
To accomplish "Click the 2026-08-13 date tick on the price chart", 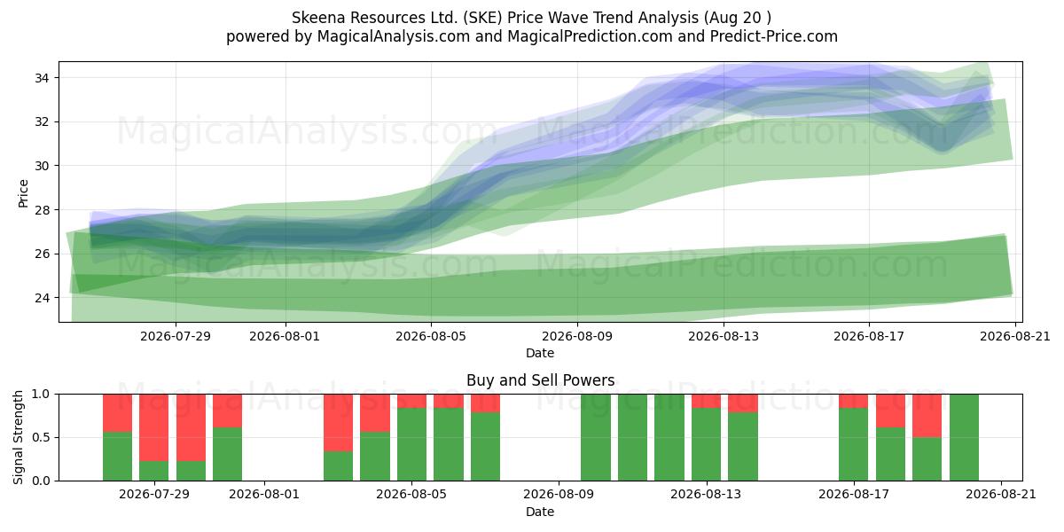I will (724, 336).
